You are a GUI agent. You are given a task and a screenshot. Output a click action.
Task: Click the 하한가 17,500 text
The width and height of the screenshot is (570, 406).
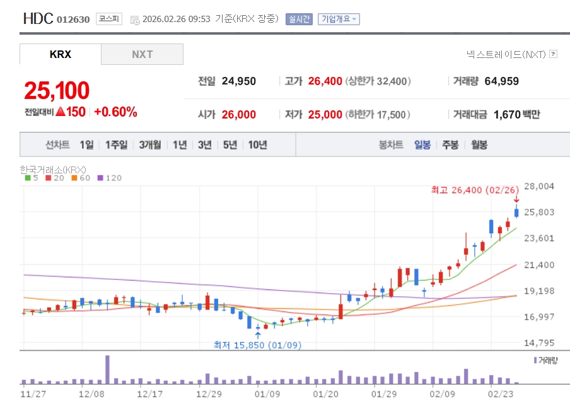[x=378, y=115]
